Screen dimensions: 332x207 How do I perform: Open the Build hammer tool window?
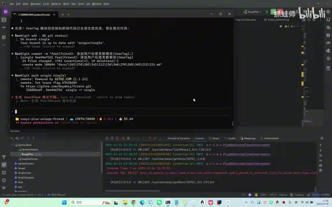pos(4,157)
